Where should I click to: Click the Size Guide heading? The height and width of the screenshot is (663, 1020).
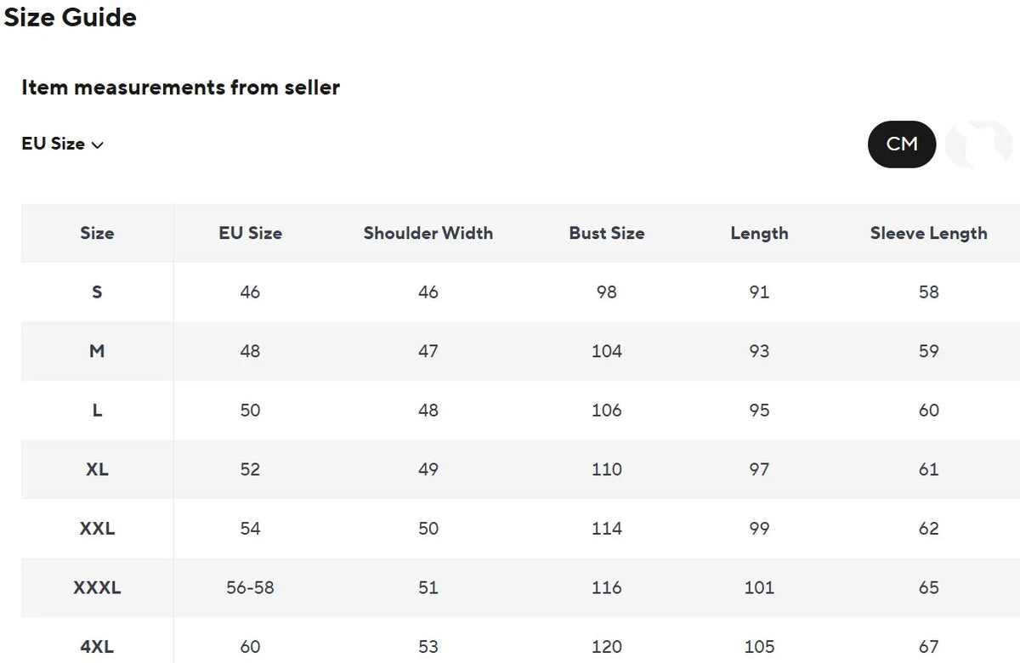click(71, 17)
